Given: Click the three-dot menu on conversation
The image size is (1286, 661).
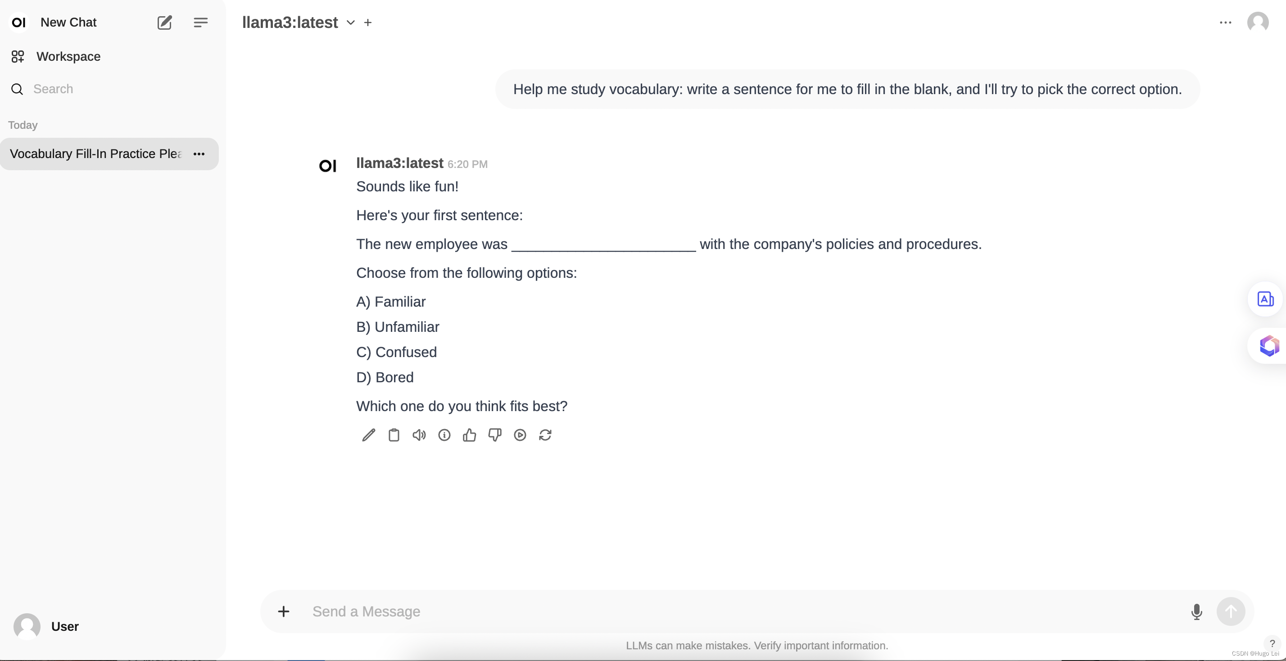Looking at the screenshot, I should [199, 154].
